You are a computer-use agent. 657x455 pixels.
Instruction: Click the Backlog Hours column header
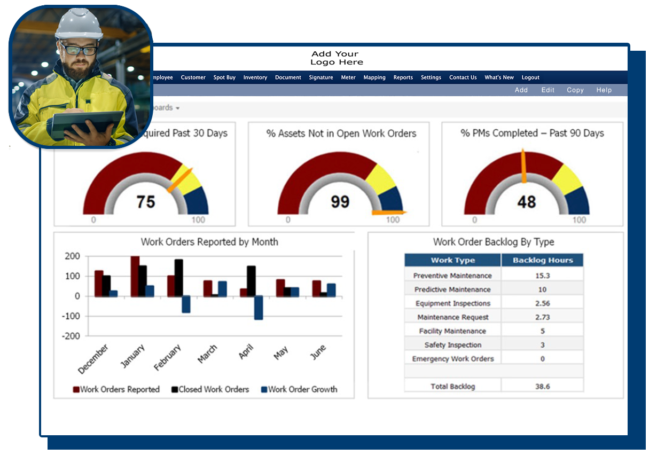(542, 260)
